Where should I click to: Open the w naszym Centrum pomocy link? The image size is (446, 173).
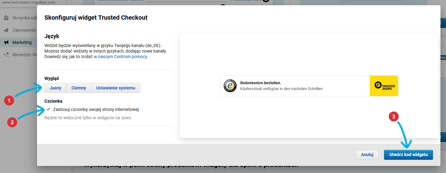(x=121, y=57)
